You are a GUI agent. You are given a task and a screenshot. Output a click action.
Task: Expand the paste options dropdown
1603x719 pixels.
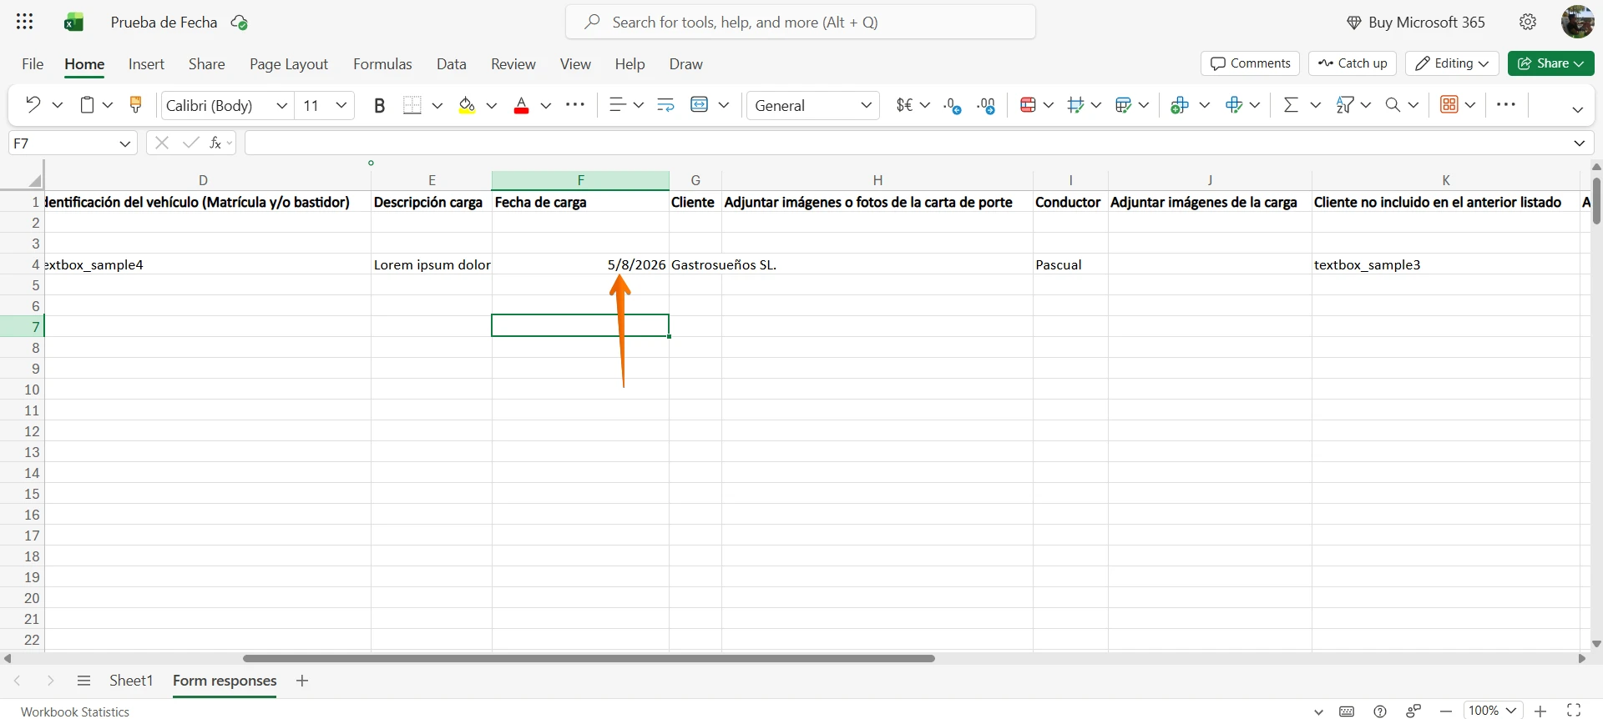click(x=108, y=105)
